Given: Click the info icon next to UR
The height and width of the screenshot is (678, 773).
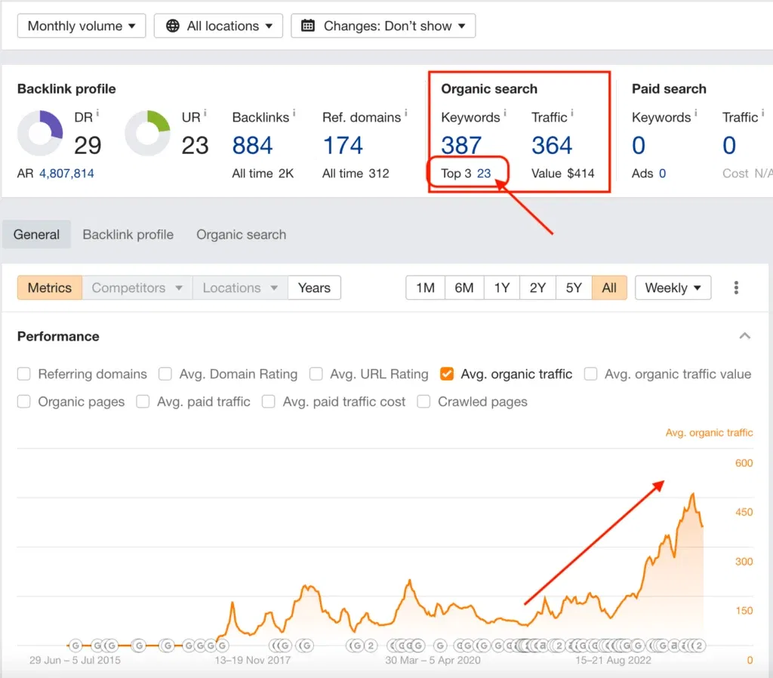Looking at the screenshot, I should pos(205,113).
